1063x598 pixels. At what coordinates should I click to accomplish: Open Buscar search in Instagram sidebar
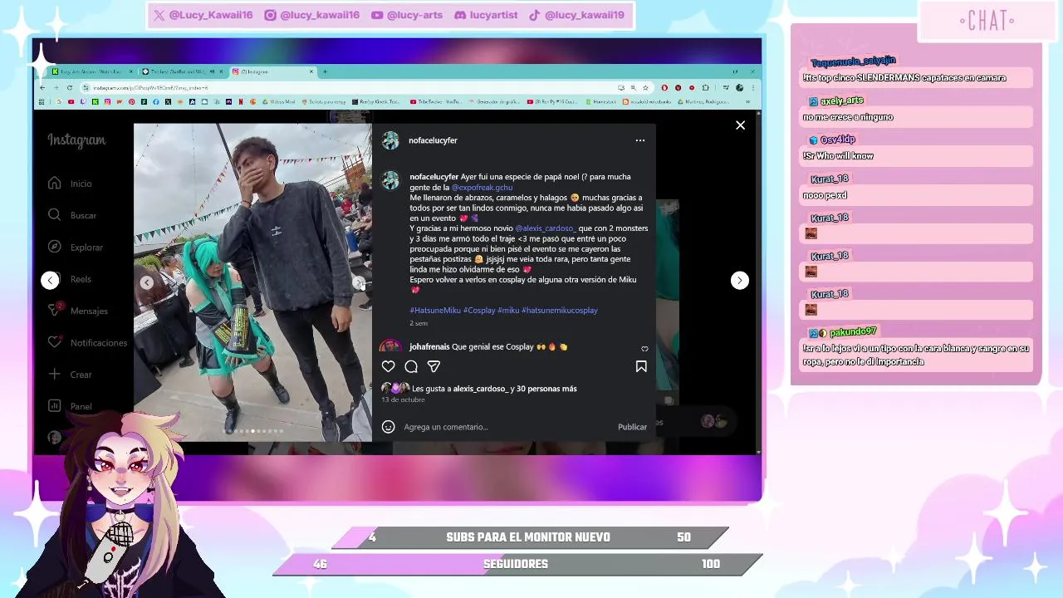(x=71, y=215)
